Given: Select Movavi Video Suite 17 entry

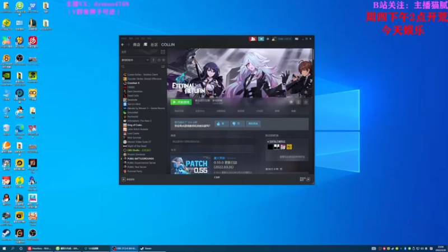Looking at the screenshot, I should (139, 142).
